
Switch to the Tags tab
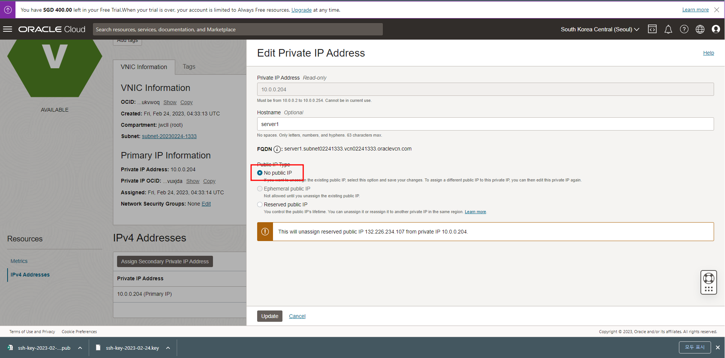tap(189, 67)
